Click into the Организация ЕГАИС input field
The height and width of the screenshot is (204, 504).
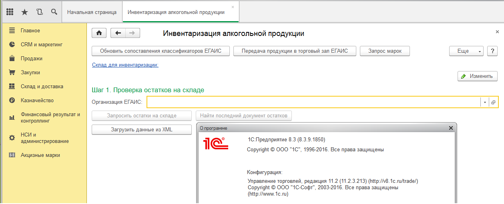[x=313, y=102]
